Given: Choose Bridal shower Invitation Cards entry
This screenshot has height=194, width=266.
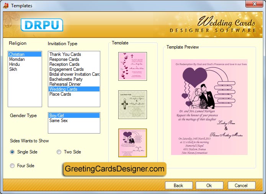Looking at the screenshot, I should click(x=74, y=74).
